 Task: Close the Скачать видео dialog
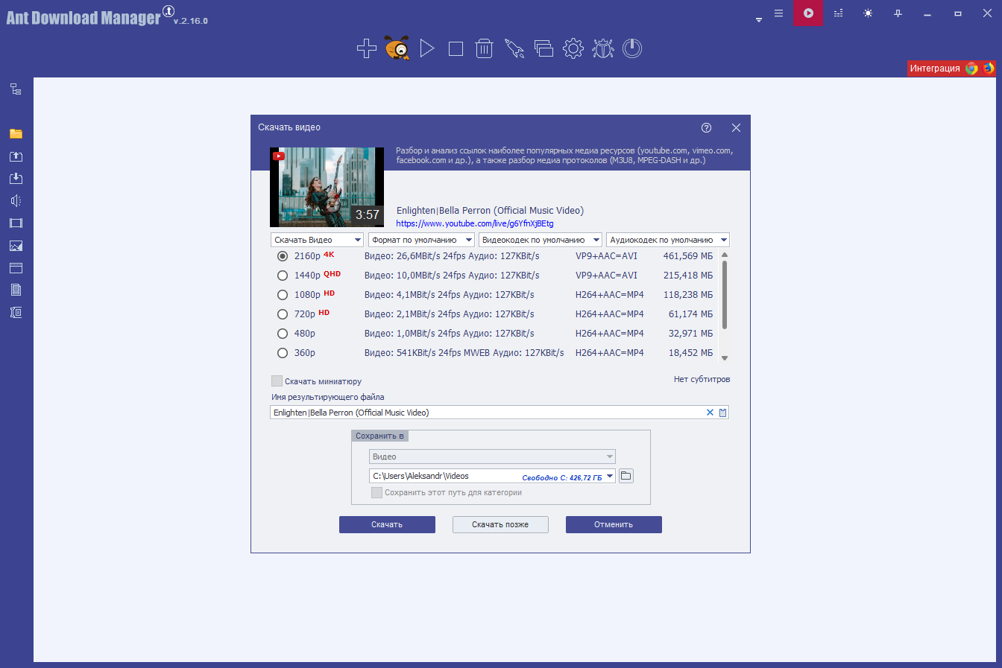[736, 127]
